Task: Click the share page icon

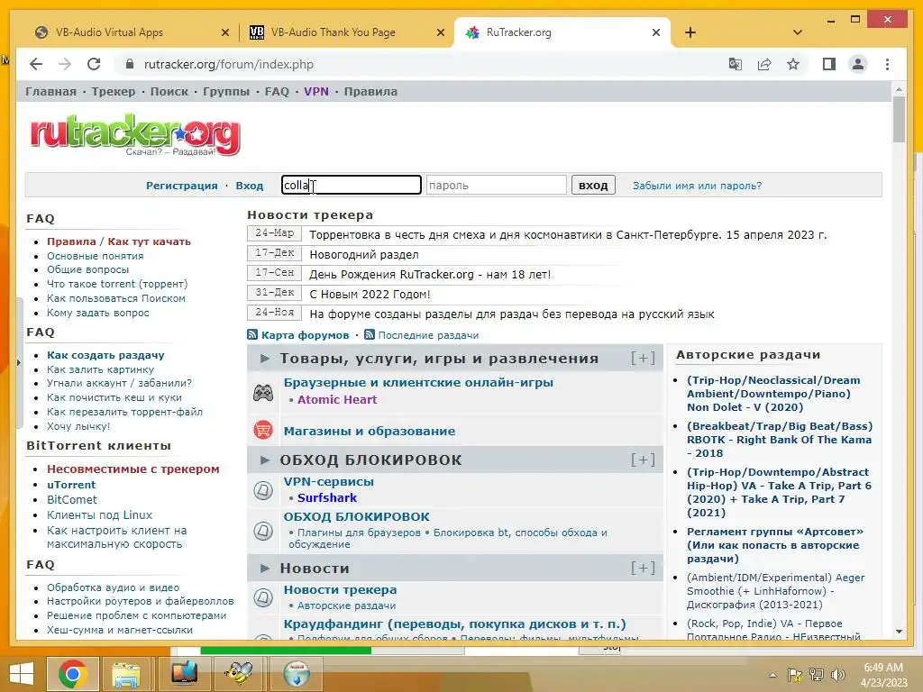Action: [764, 64]
